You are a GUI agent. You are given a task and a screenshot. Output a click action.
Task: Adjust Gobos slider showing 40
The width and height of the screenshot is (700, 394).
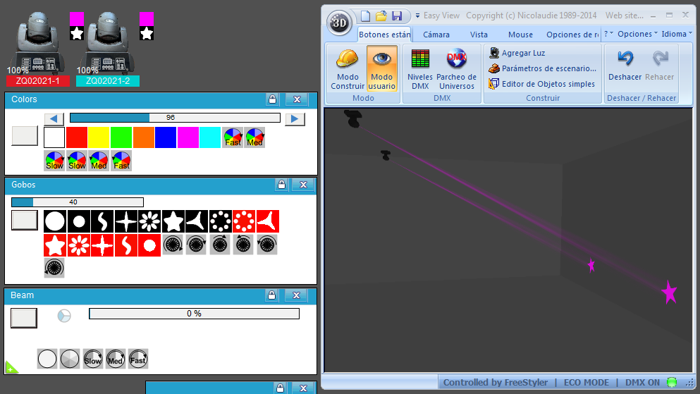pos(78,202)
